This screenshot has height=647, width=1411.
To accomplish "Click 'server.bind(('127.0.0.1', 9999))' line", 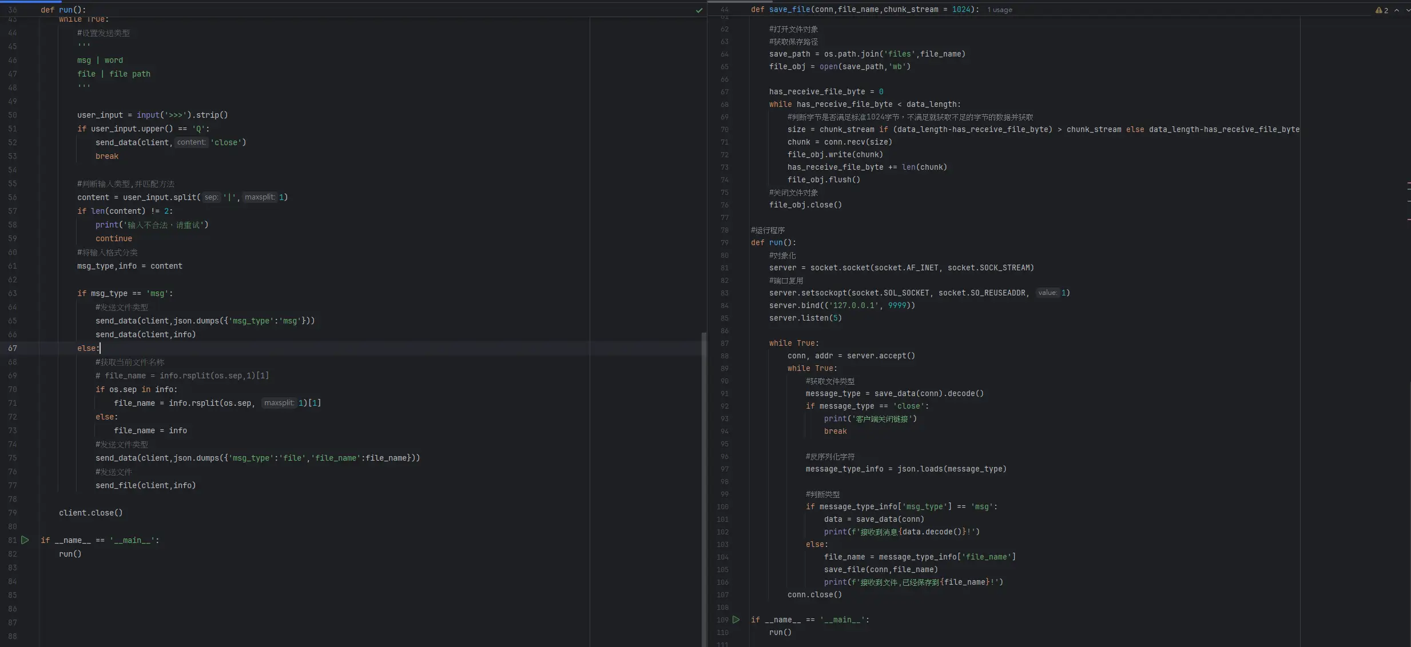I will coord(842,305).
